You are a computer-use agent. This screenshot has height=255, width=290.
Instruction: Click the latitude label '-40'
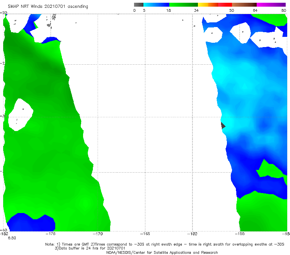[4, 230]
